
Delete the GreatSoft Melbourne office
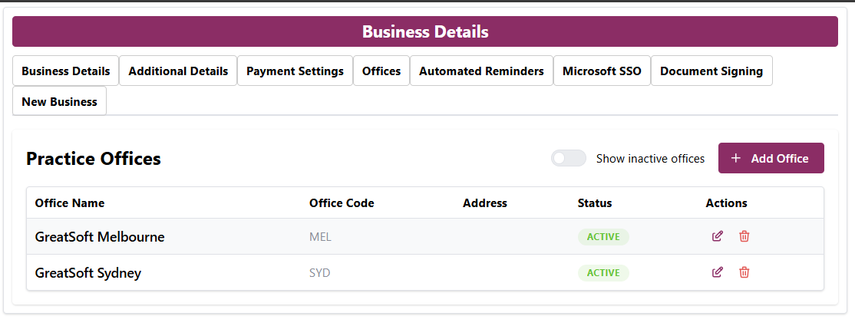pos(744,236)
